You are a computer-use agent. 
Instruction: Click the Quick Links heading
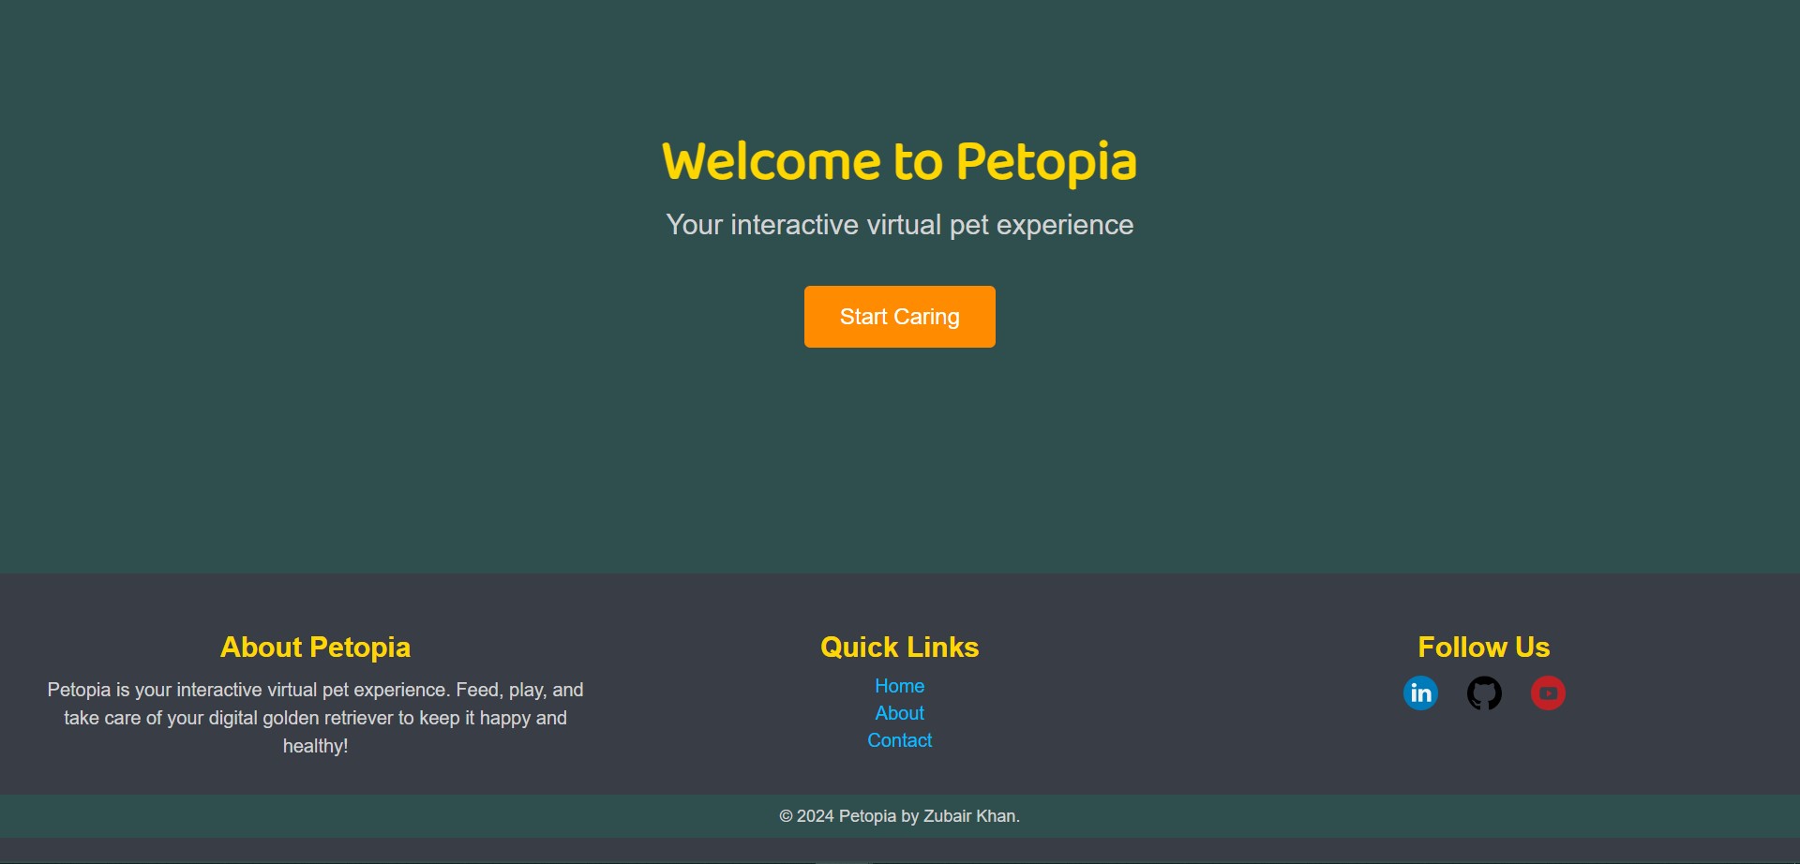click(899, 647)
